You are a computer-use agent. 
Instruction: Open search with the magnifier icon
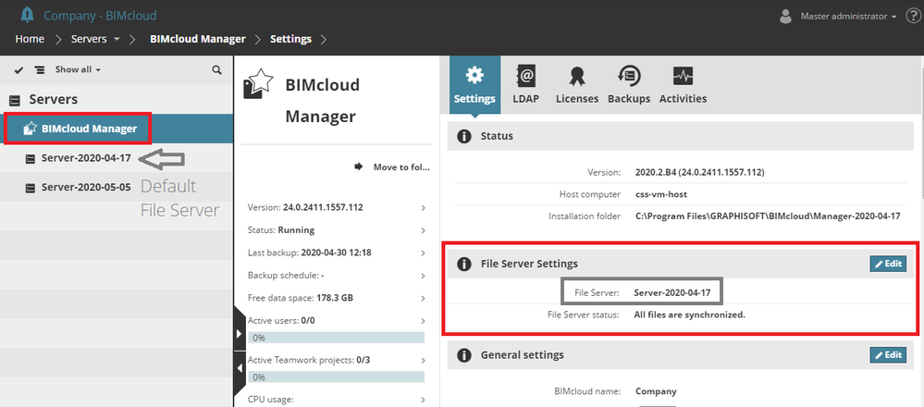[216, 69]
